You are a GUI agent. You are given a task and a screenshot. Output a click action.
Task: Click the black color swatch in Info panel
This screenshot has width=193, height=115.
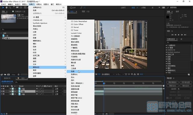coord(168,17)
